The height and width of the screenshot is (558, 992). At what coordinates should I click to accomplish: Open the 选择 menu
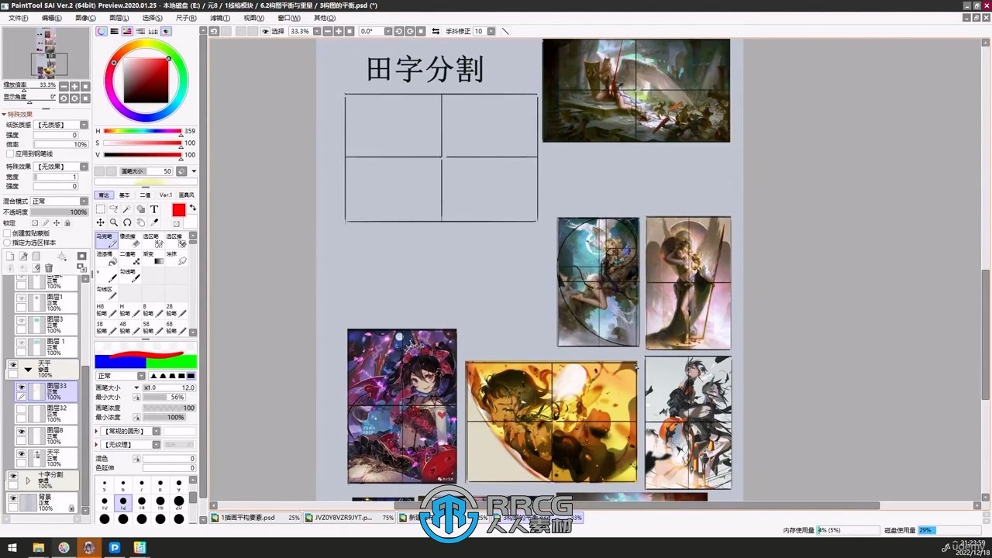(x=152, y=18)
